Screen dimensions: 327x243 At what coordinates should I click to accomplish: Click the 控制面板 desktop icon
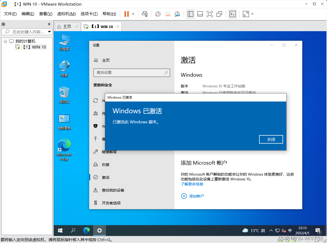point(64,122)
